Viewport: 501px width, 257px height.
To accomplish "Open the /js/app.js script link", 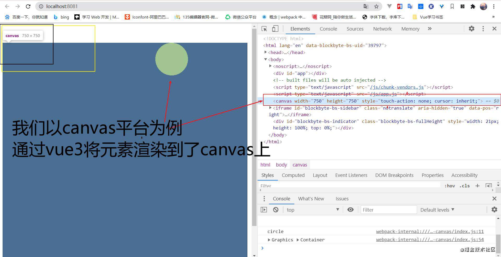I will (383, 94).
